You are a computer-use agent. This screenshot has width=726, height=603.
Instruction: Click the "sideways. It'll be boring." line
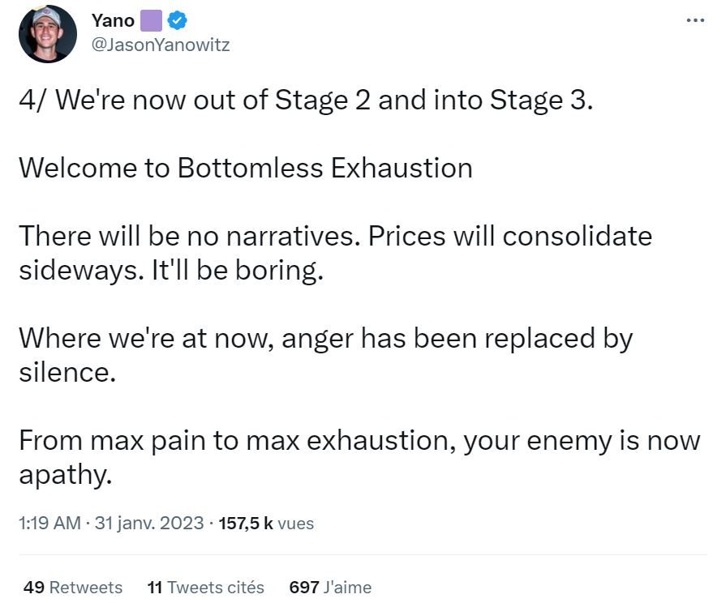tap(171, 270)
